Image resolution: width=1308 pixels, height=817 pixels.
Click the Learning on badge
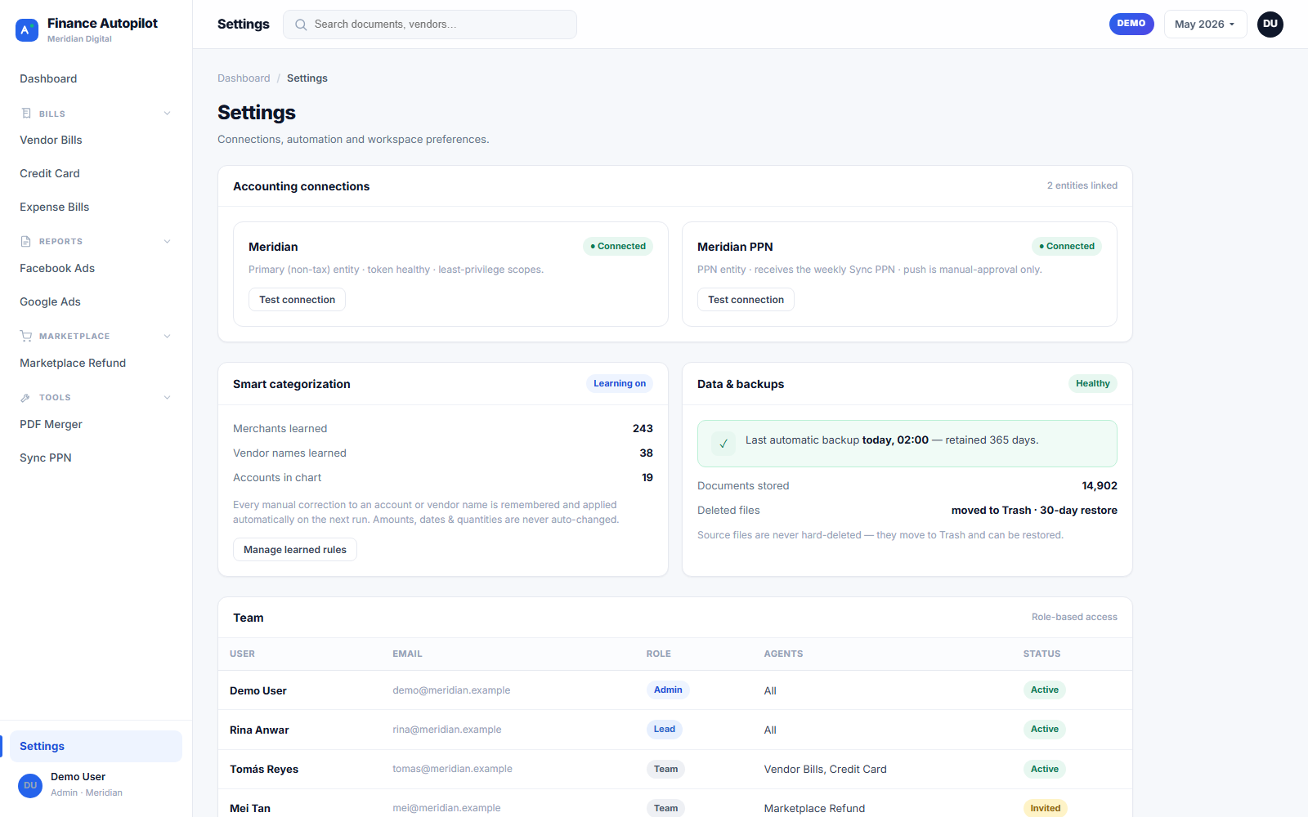(620, 384)
